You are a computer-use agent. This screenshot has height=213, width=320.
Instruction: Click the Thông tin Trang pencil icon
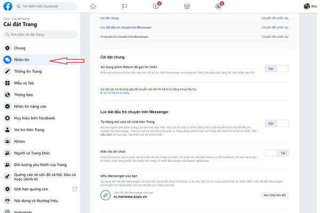coord(7,71)
